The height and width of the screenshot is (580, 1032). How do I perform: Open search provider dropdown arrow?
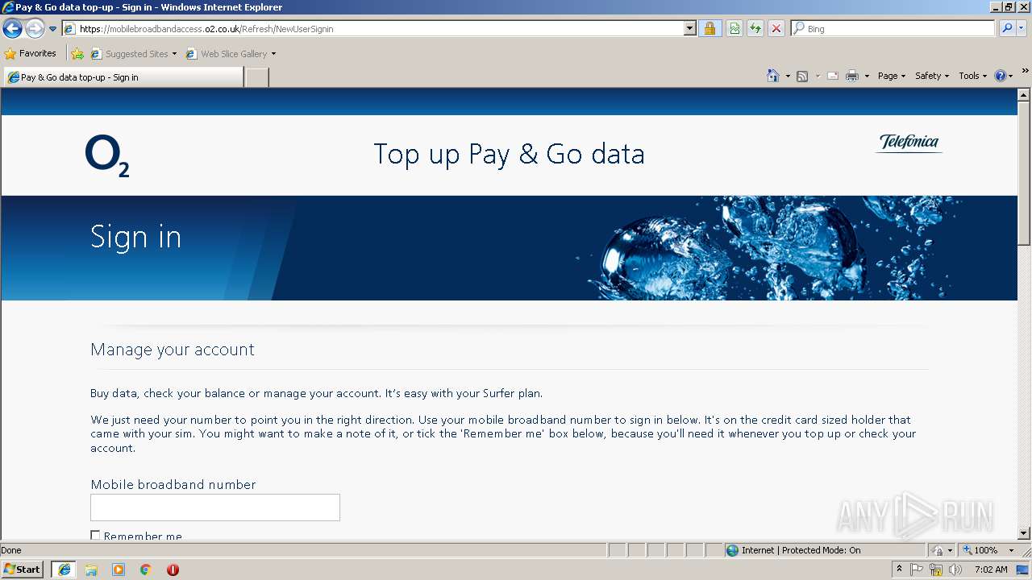(x=1021, y=29)
